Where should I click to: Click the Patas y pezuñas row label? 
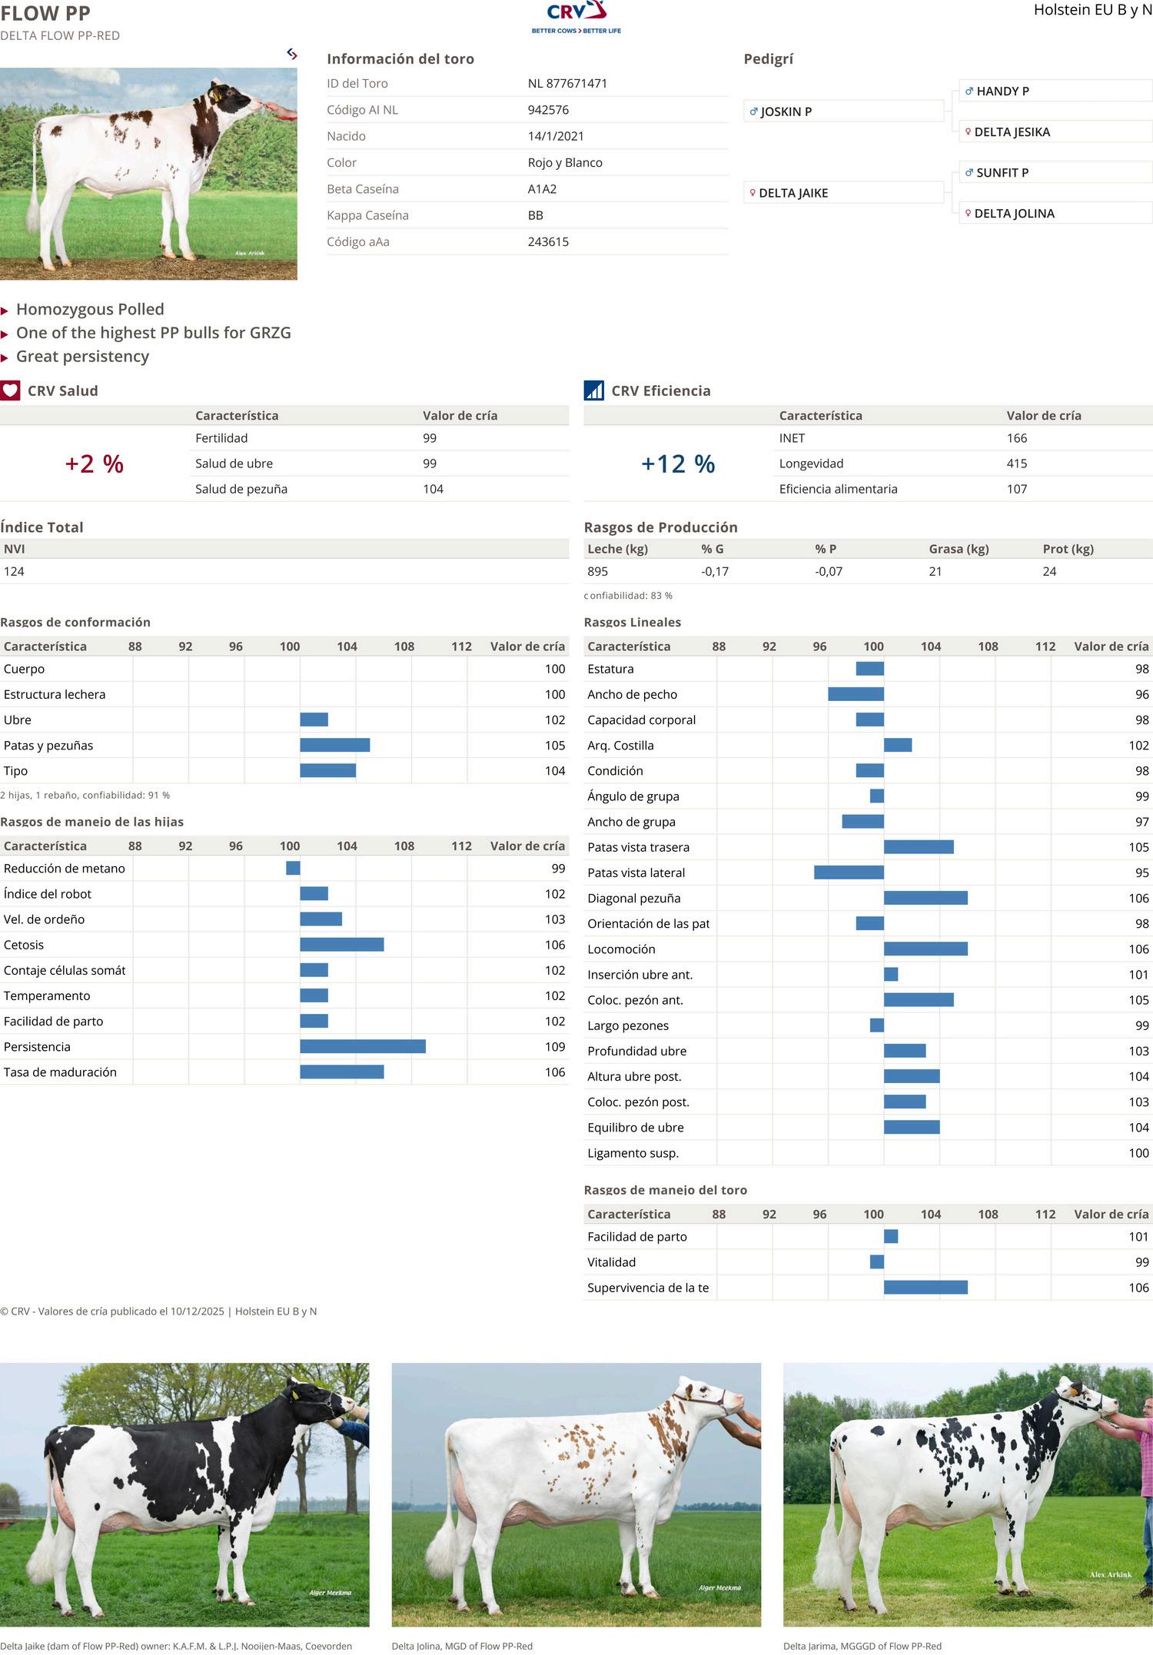[48, 746]
